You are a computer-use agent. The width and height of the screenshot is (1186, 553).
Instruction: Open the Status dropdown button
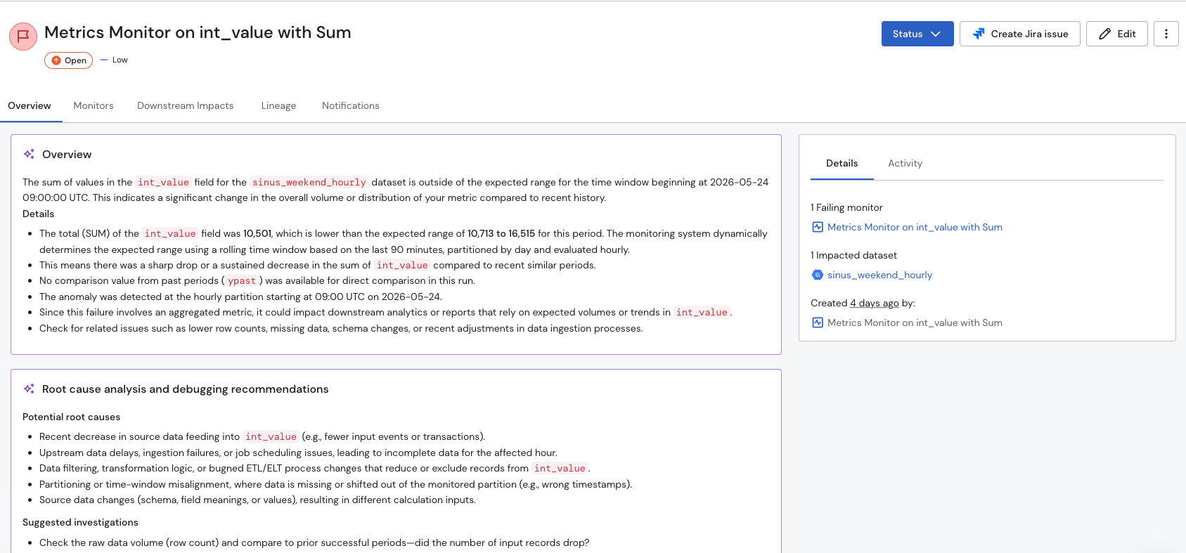[917, 34]
